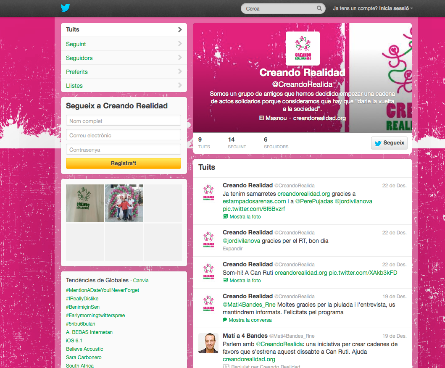Click the 14 Seguint counter
Image resolution: width=445 pixels, height=368 pixels.
click(237, 143)
